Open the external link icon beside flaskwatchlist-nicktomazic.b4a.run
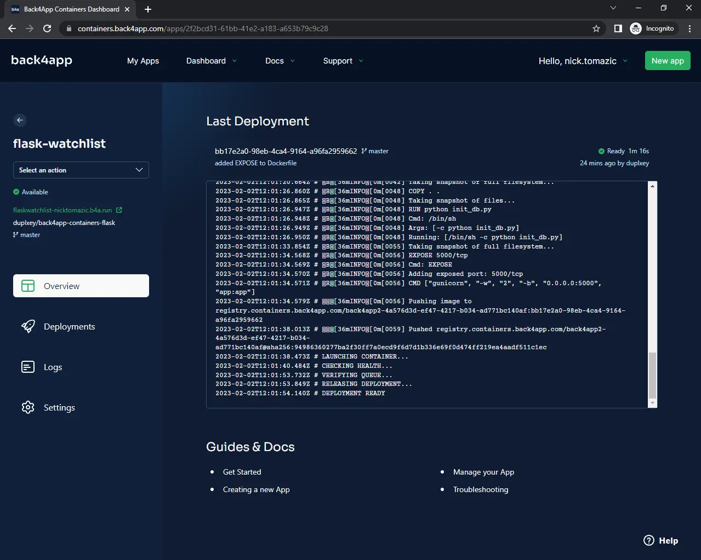 (x=120, y=210)
